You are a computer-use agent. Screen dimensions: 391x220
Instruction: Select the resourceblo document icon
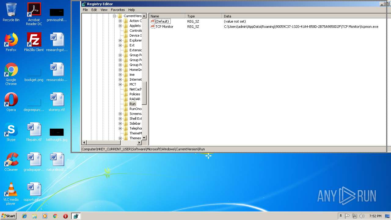coord(57,72)
